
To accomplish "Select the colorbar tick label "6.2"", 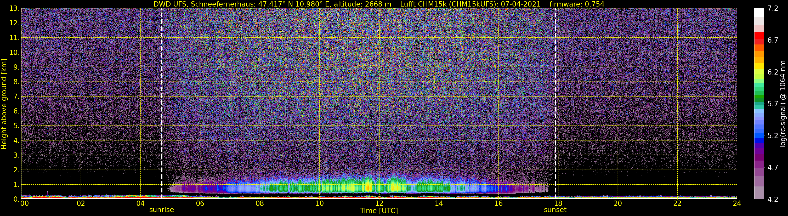I will 773,72.
